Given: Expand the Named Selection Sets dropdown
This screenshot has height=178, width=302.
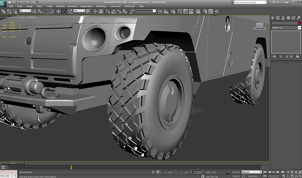Looking at the screenshot, I should [x=155, y=11].
